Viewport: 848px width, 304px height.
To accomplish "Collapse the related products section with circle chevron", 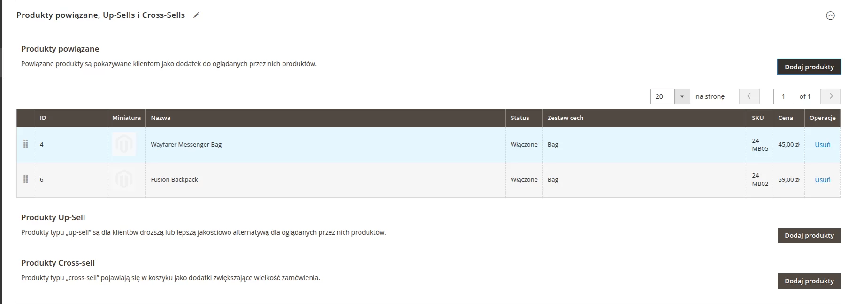I will (830, 15).
